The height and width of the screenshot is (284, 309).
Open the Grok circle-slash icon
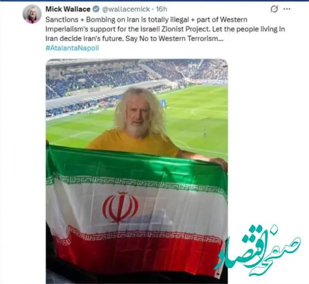(274, 9)
